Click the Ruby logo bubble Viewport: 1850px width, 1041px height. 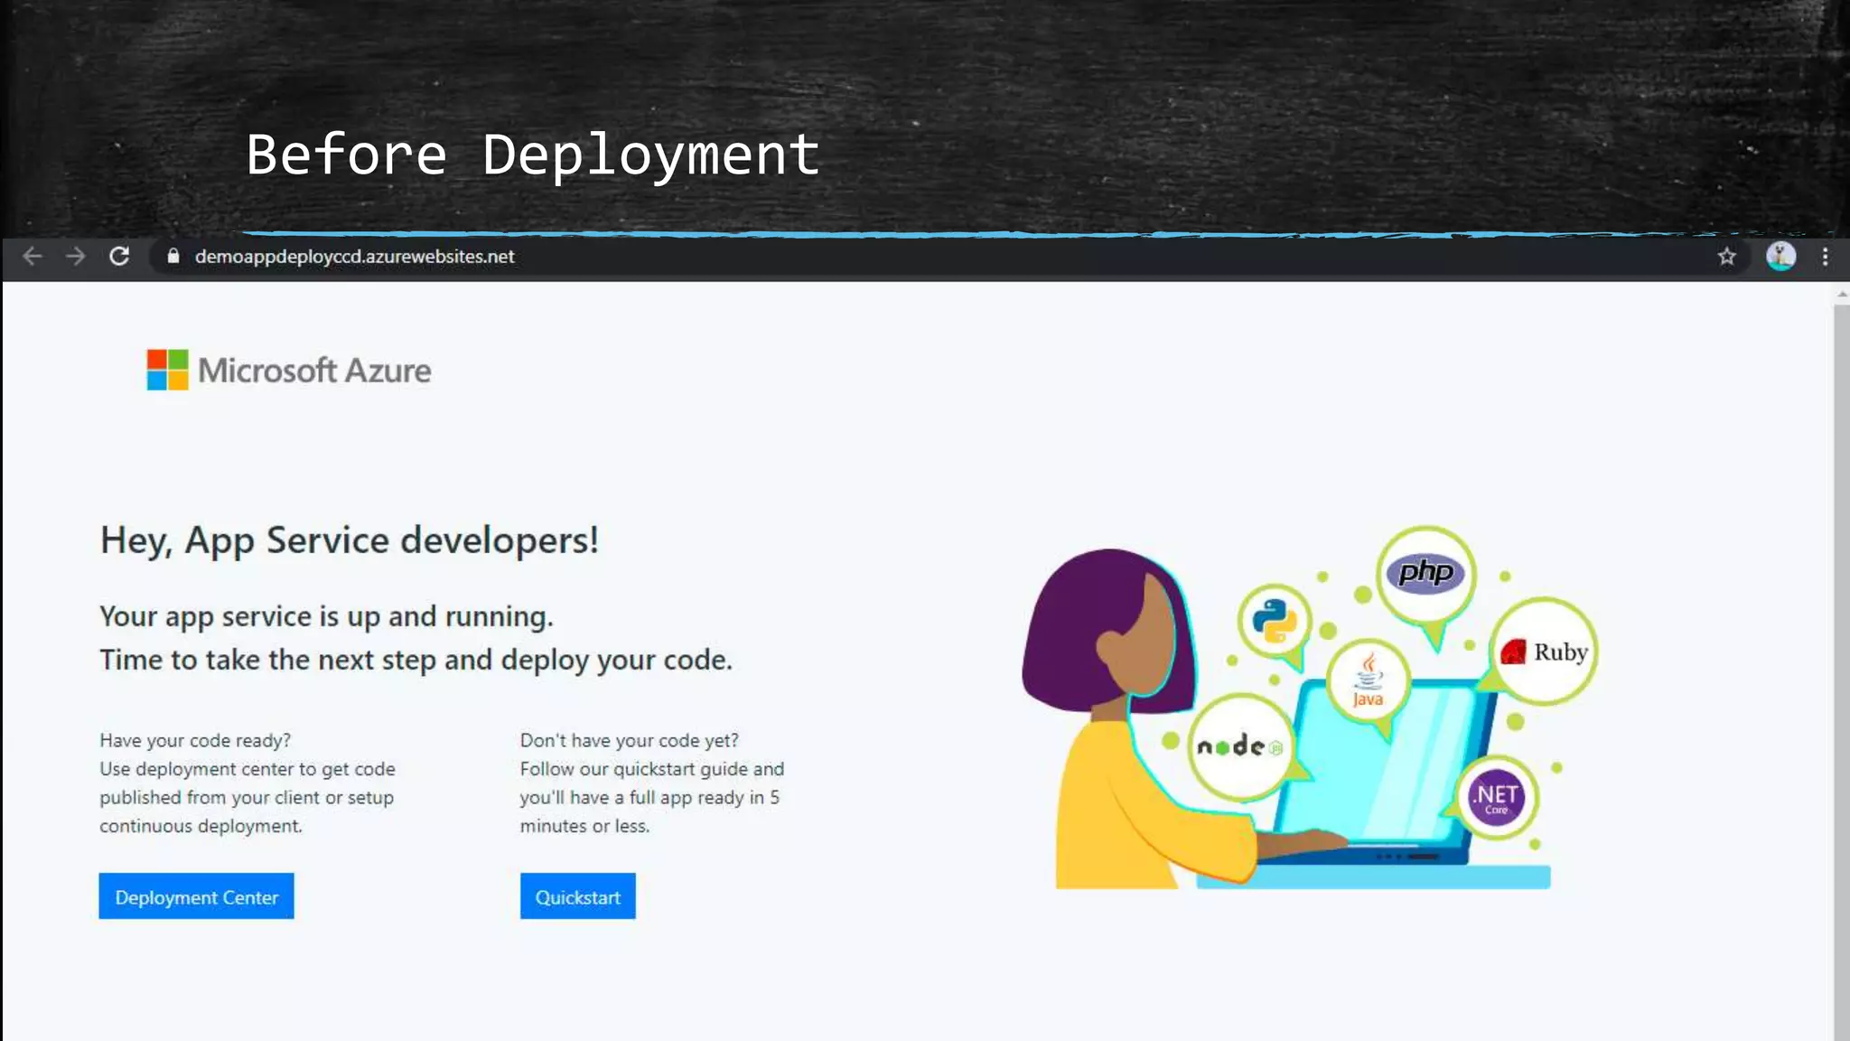pyautogui.click(x=1544, y=652)
